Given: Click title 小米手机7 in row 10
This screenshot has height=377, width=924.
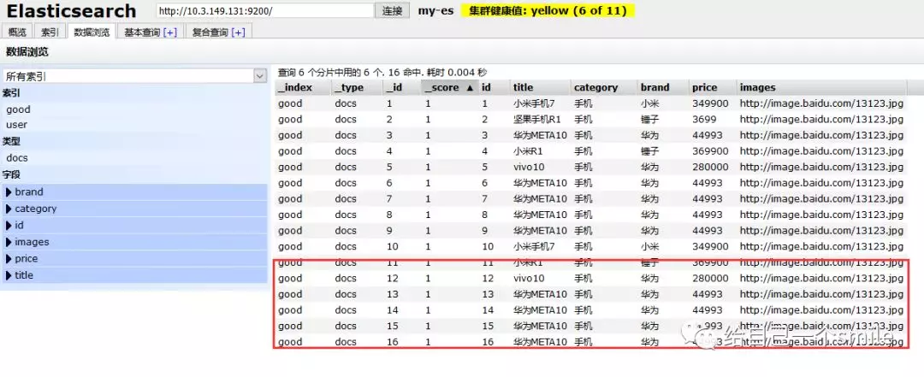Looking at the screenshot, I should click(534, 247).
